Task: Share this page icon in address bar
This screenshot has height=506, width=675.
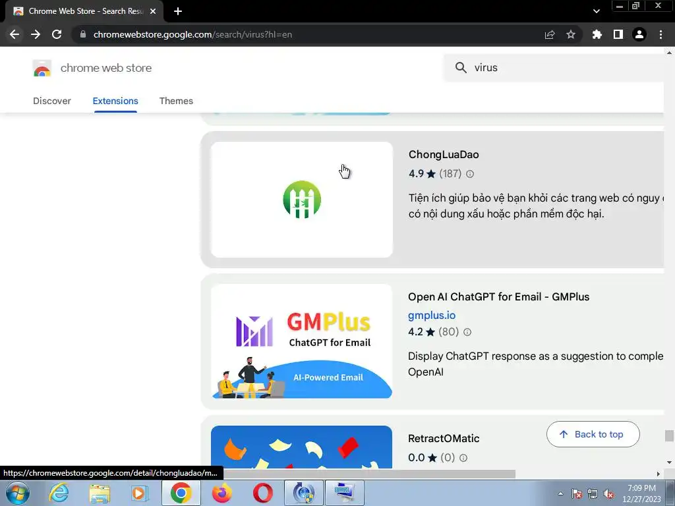Action: coord(549,34)
